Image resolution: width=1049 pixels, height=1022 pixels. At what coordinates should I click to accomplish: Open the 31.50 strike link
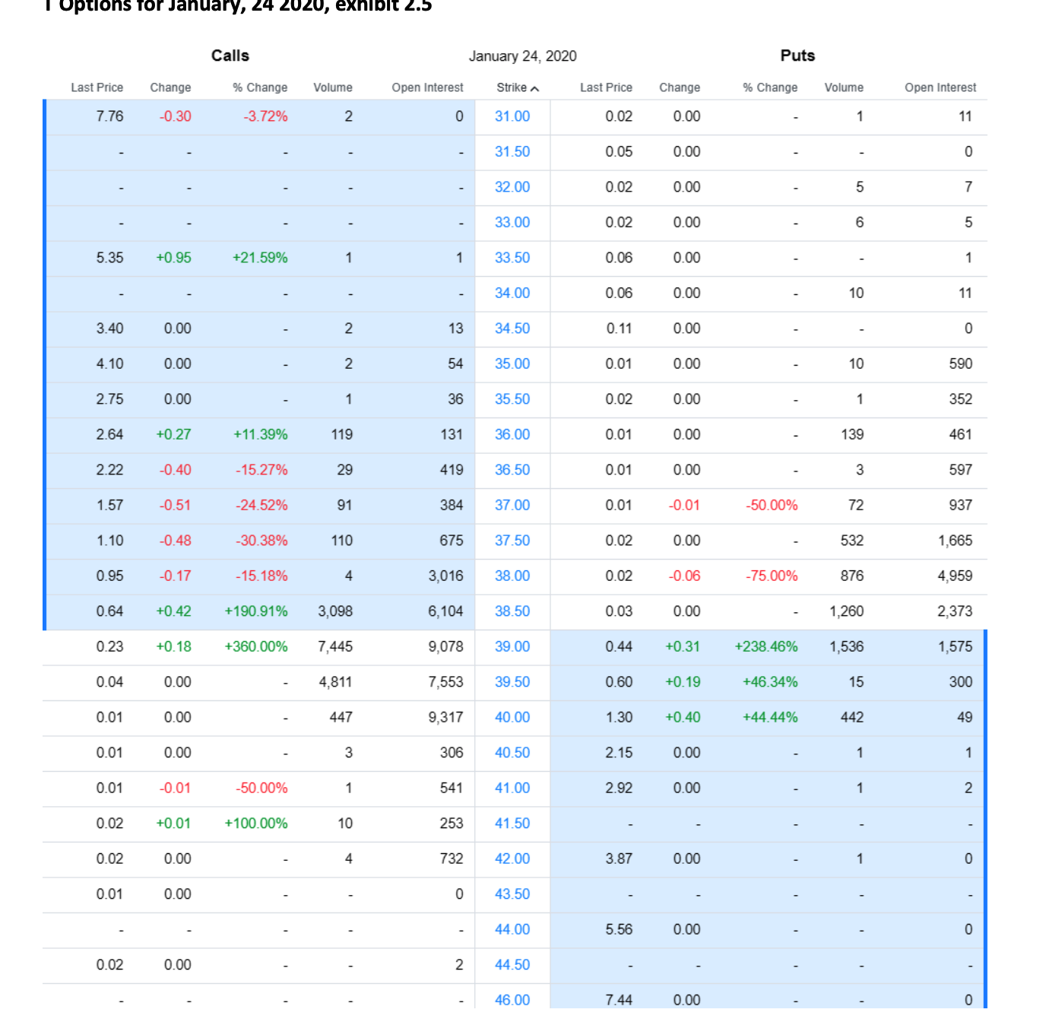512,151
